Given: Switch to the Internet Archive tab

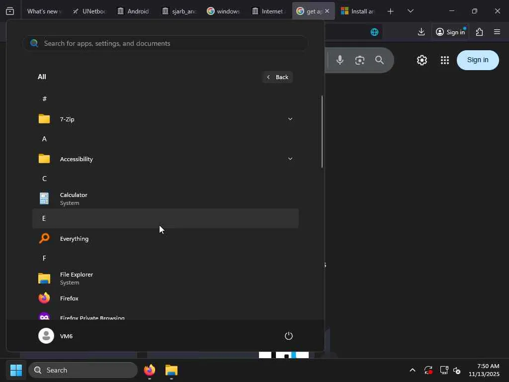Looking at the screenshot, I should 268,11.
